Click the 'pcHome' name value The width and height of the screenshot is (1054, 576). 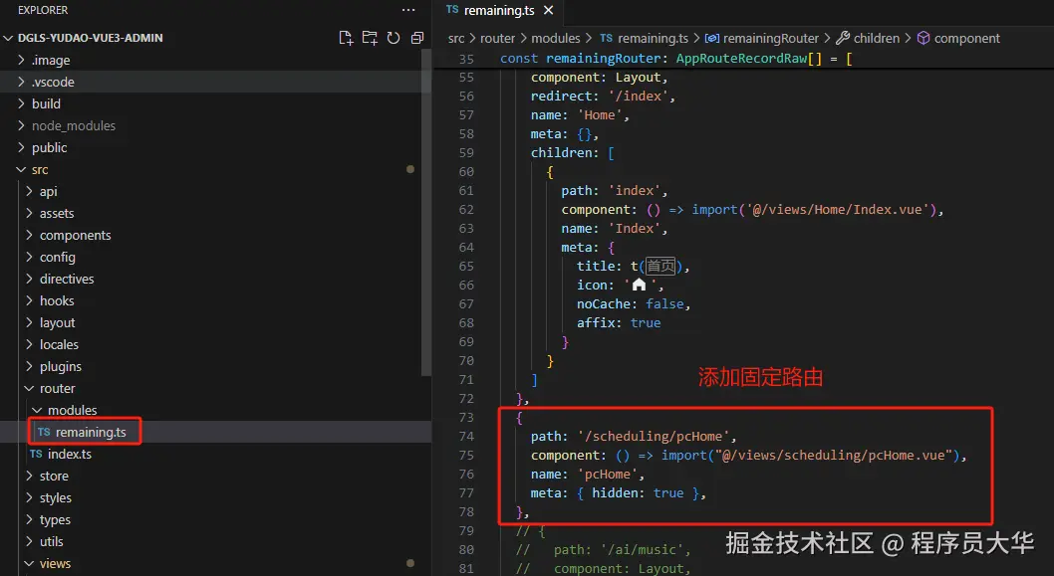tap(608, 474)
